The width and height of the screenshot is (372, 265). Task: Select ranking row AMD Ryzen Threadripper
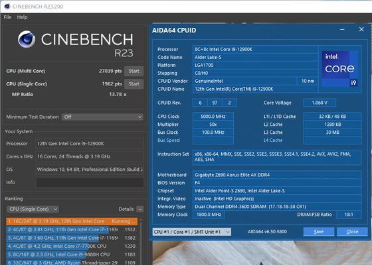[x=72, y=262]
